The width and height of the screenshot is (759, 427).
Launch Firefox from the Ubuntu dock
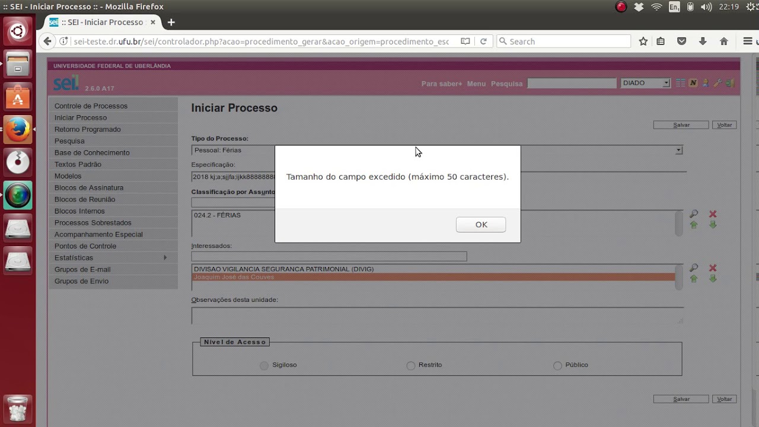click(x=18, y=129)
